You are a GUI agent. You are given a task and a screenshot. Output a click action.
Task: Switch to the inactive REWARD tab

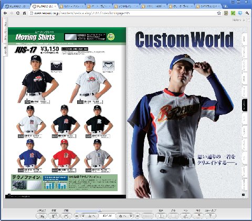16,6
